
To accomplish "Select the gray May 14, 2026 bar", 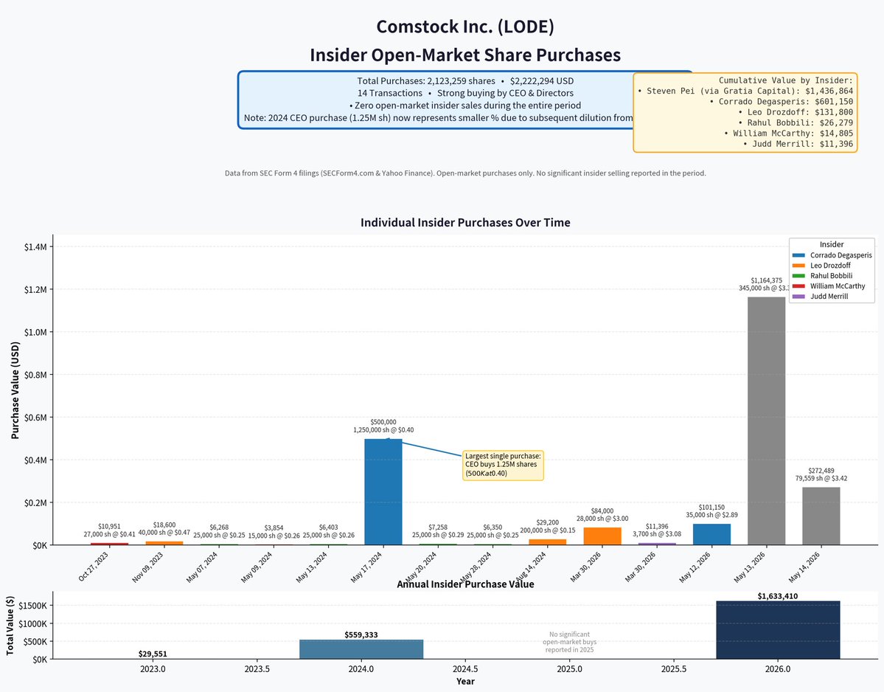I will 821,516.
